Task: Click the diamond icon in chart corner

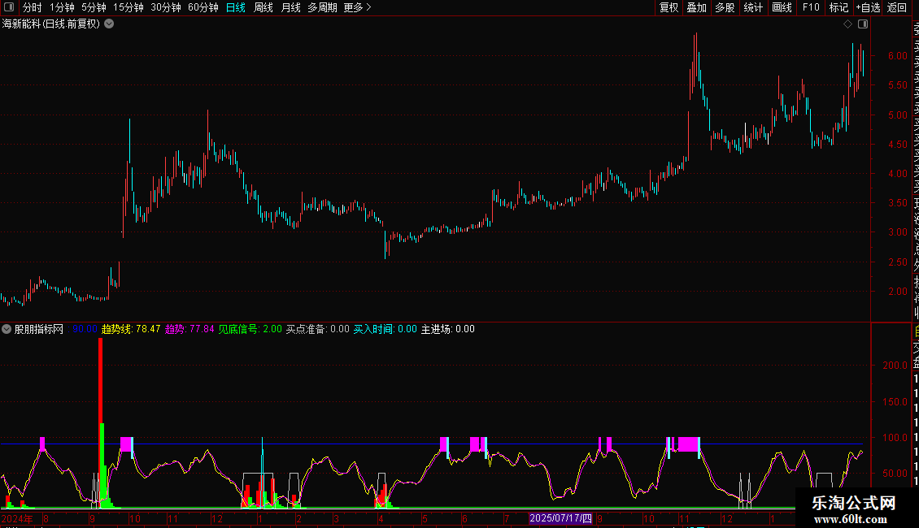Action: click(847, 24)
